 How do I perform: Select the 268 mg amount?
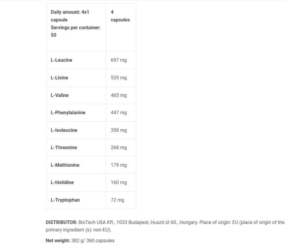(x=119, y=147)
